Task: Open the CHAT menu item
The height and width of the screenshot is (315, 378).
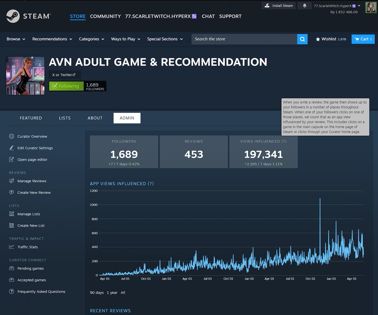Action: 208,16
